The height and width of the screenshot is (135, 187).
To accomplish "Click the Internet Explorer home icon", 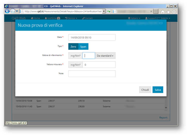I will click(163, 12).
